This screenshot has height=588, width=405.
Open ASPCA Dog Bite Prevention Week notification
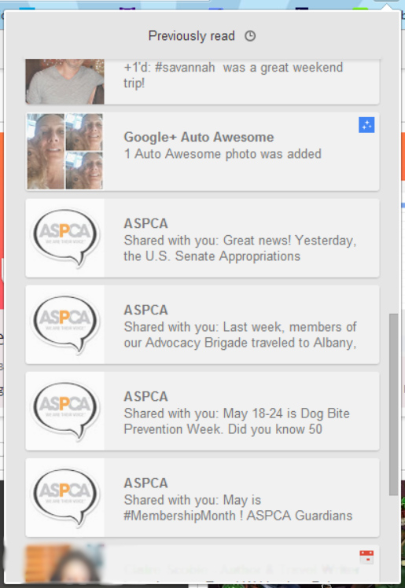click(x=203, y=411)
